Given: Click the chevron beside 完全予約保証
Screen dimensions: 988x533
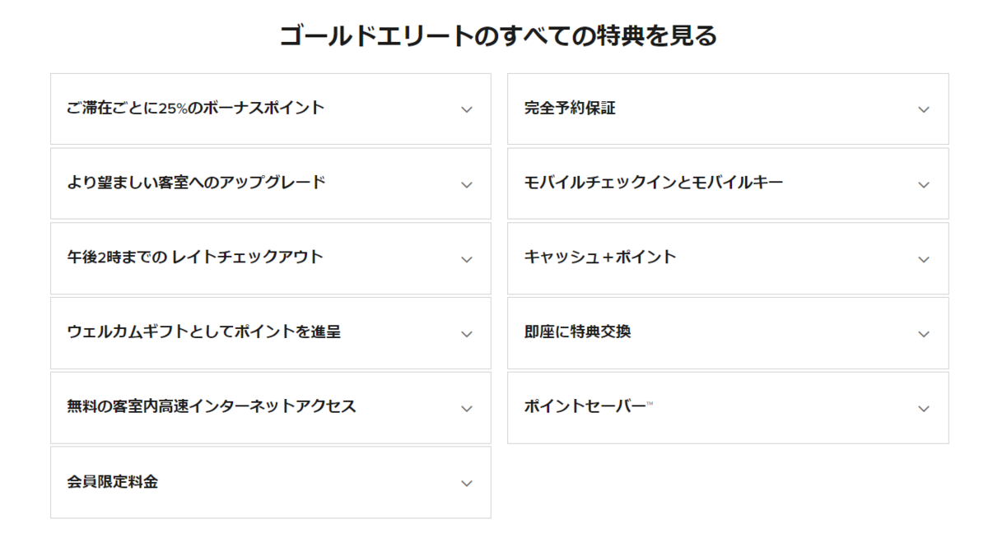Looking at the screenshot, I should (x=924, y=108).
